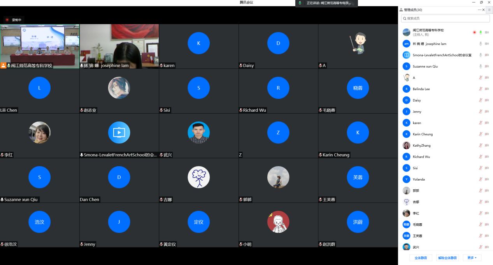Select Karin Cheung in the member list
Viewport: 493px width, 265px height.
[423, 134]
